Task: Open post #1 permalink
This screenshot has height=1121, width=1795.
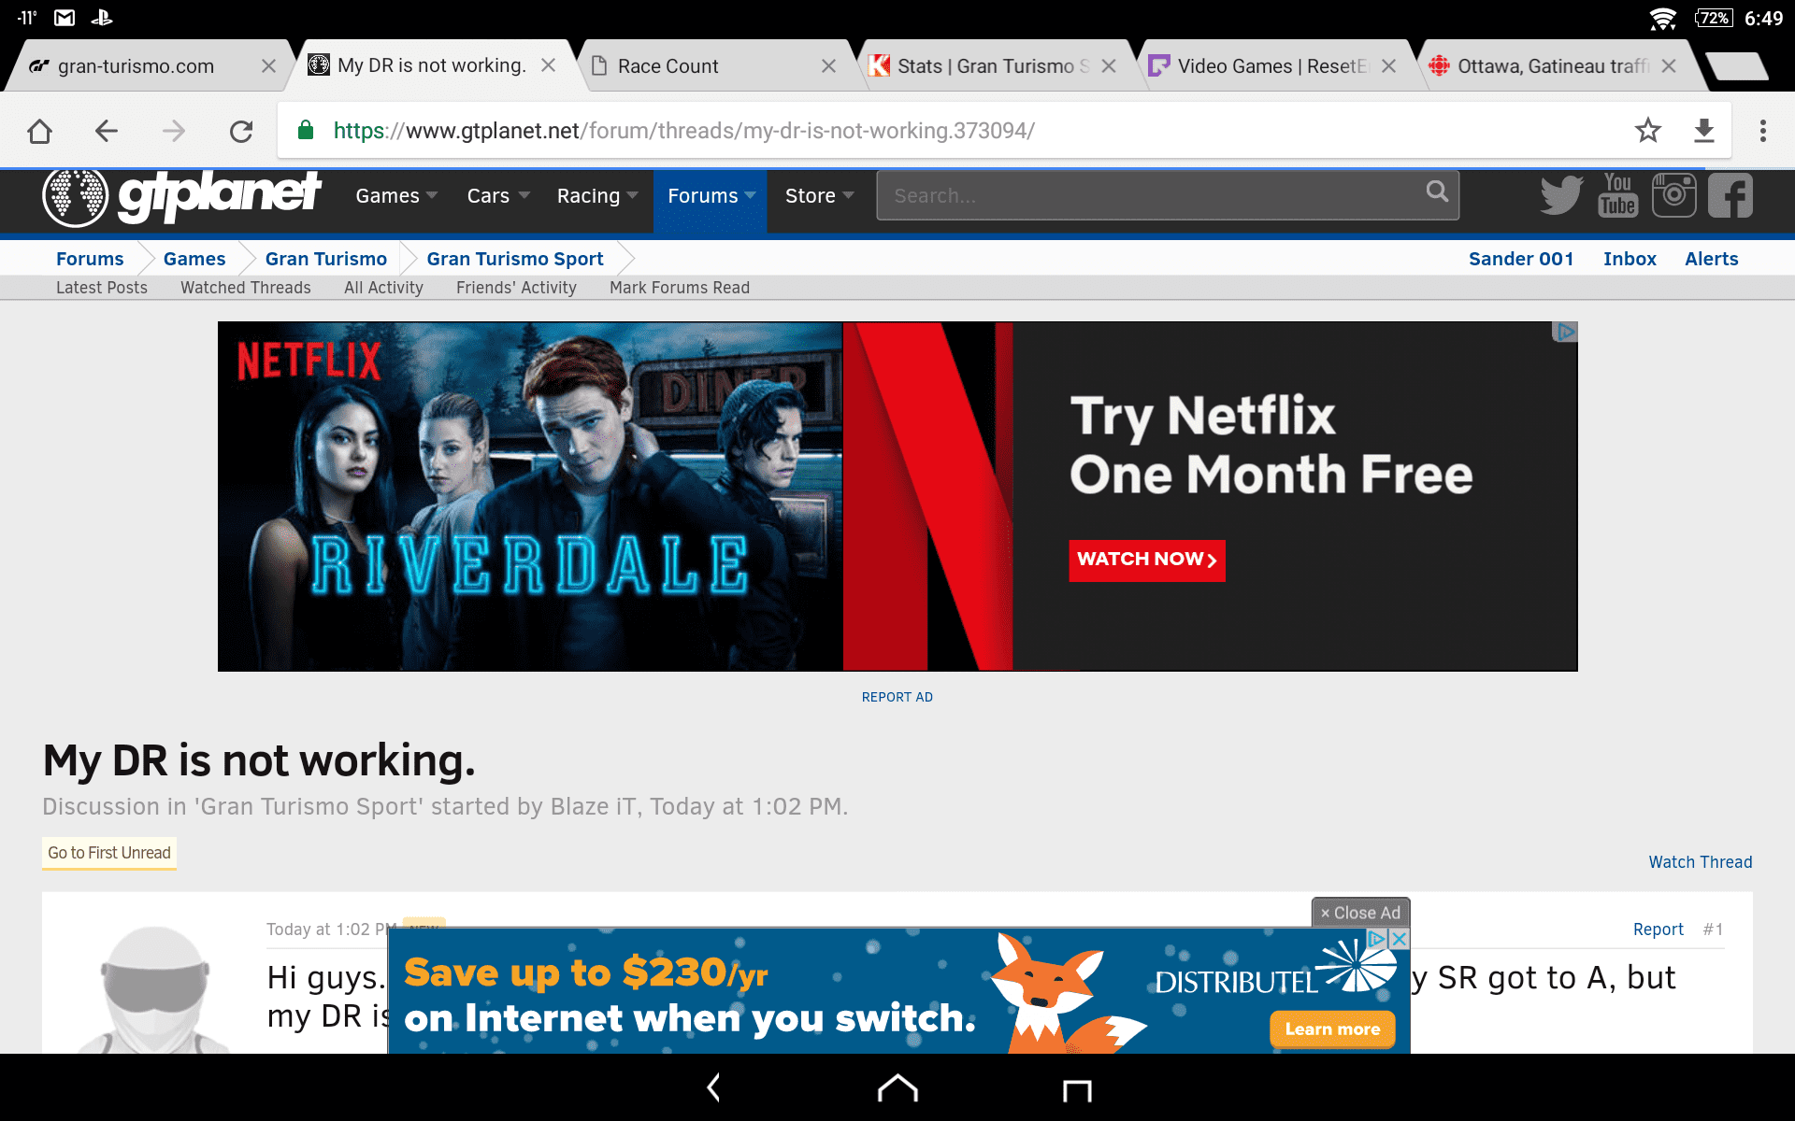Action: pos(1713,929)
